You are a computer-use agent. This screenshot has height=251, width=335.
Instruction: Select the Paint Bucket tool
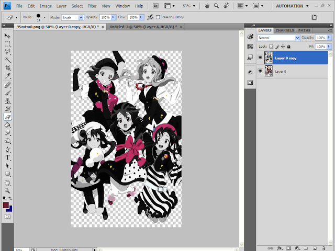tap(7, 125)
